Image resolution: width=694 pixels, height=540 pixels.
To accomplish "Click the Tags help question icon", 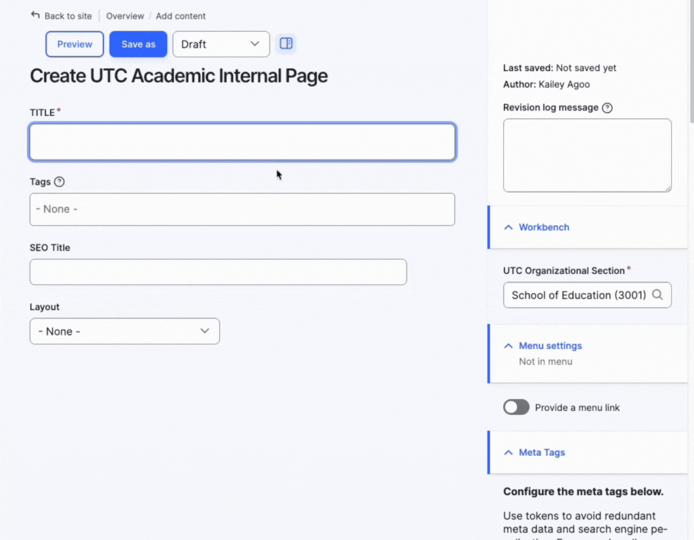I will click(59, 182).
